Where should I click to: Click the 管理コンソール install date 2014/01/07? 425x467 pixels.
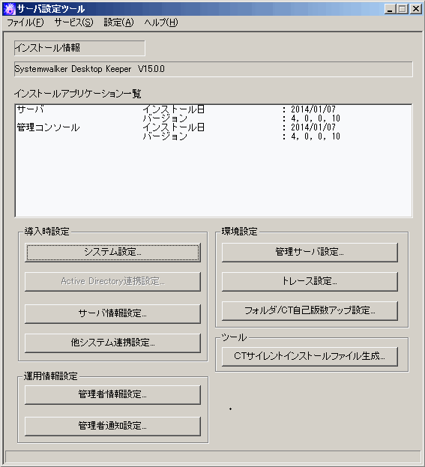click(313, 127)
